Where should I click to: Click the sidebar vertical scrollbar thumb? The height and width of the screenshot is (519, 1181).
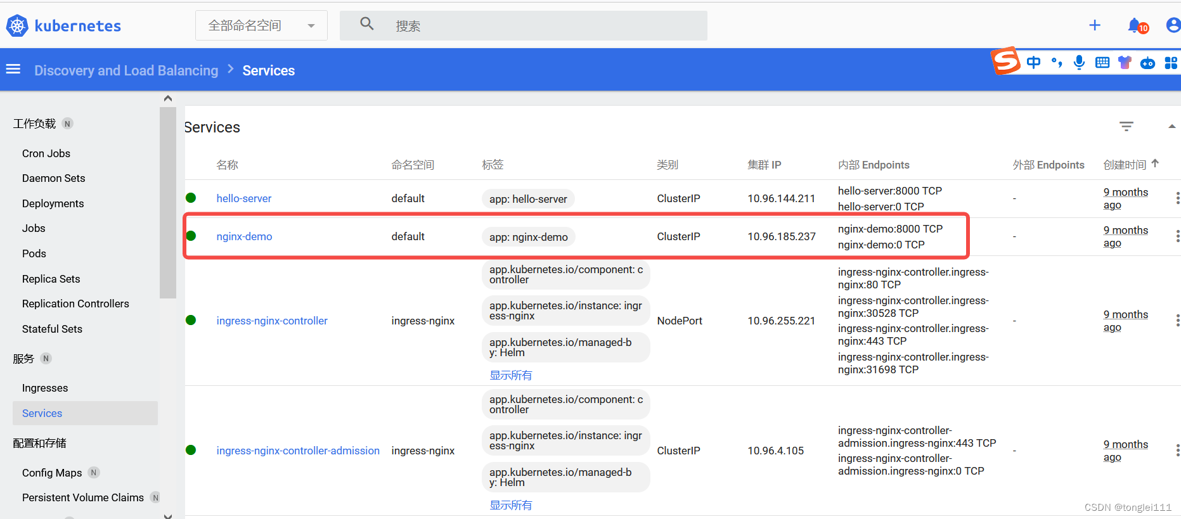point(168,203)
